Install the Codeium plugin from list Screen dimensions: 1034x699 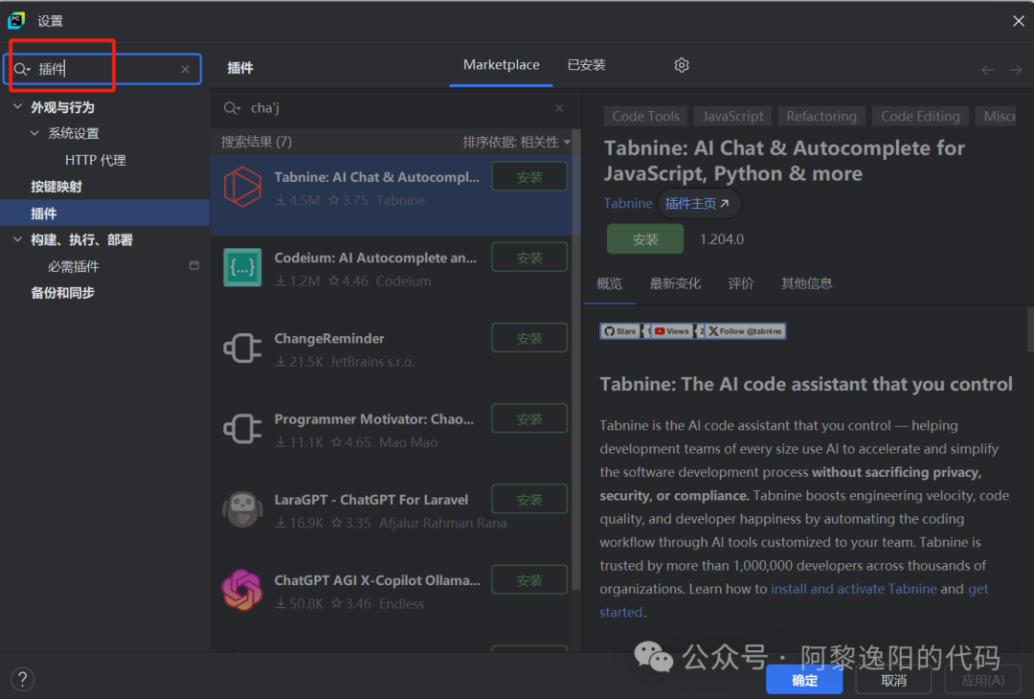[529, 258]
